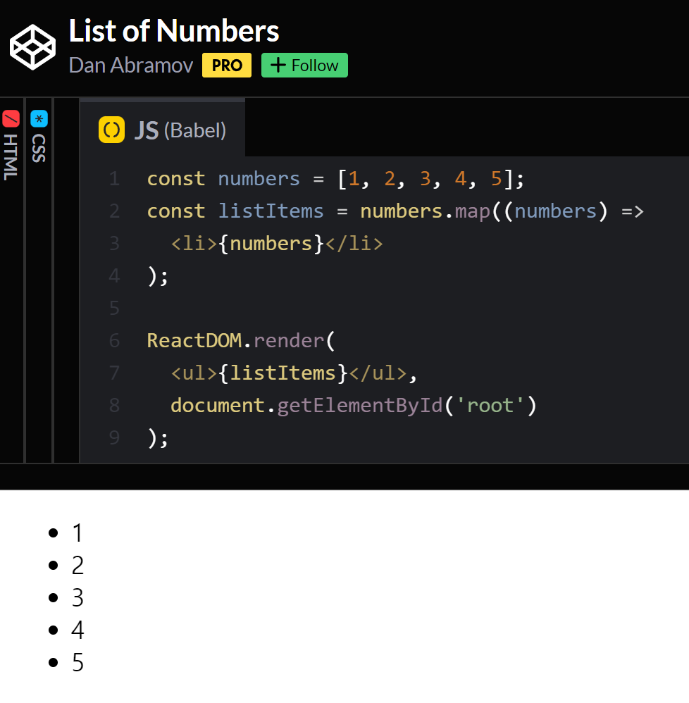This screenshot has width=689, height=703.
Task: Click list item 3 in preview
Action: [77, 597]
